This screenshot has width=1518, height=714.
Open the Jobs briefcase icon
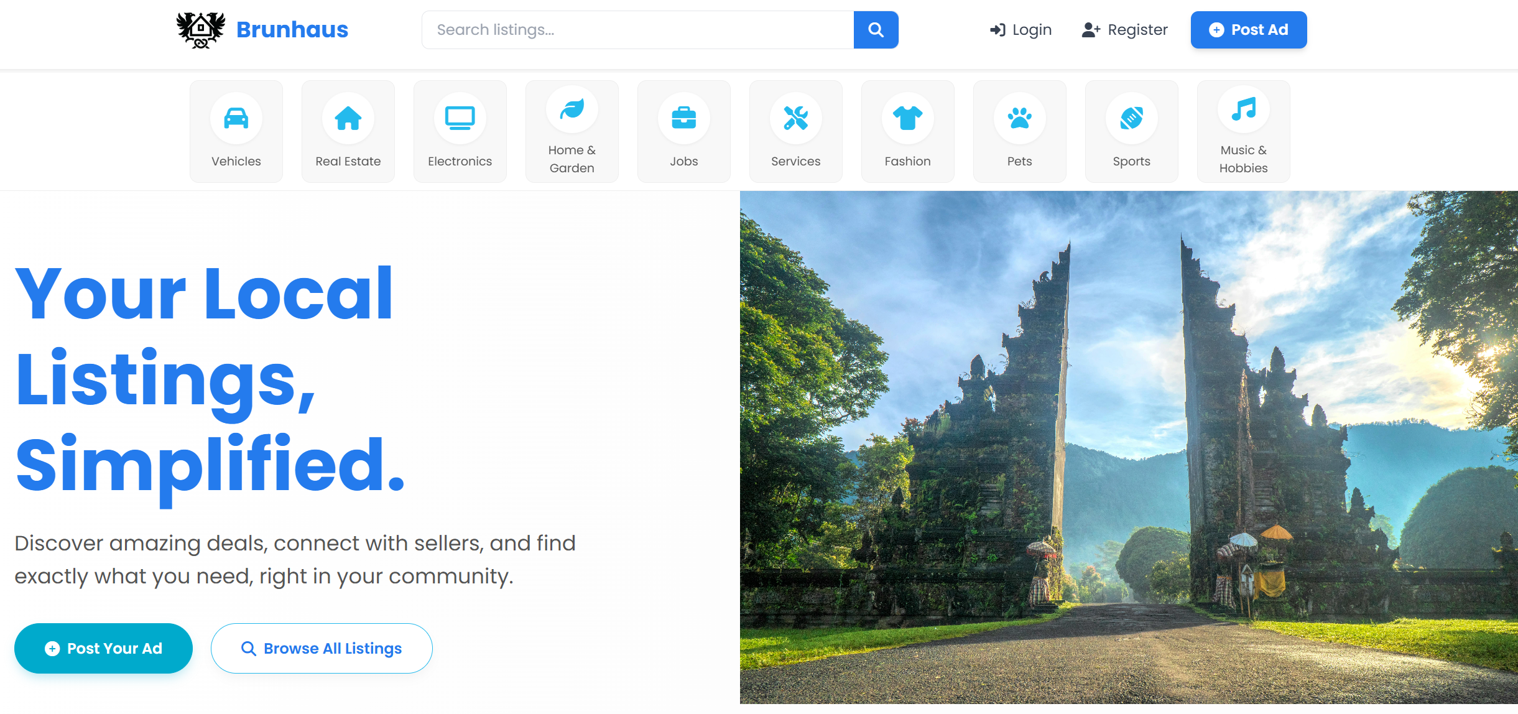tap(684, 118)
